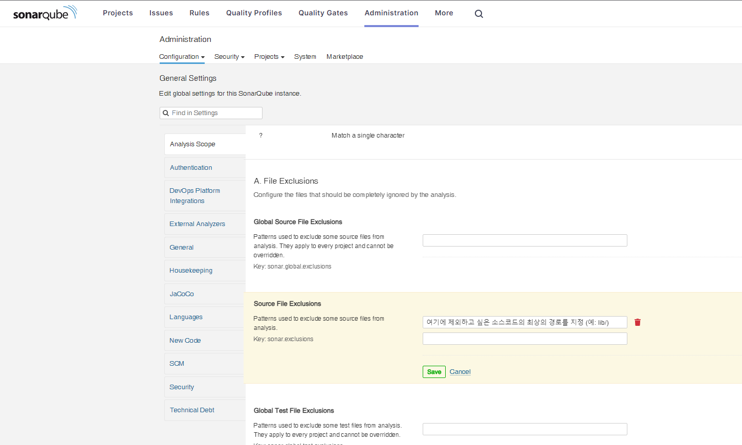Click the Global Source File Exclusions input
The image size is (742, 445).
[x=525, y=240]
